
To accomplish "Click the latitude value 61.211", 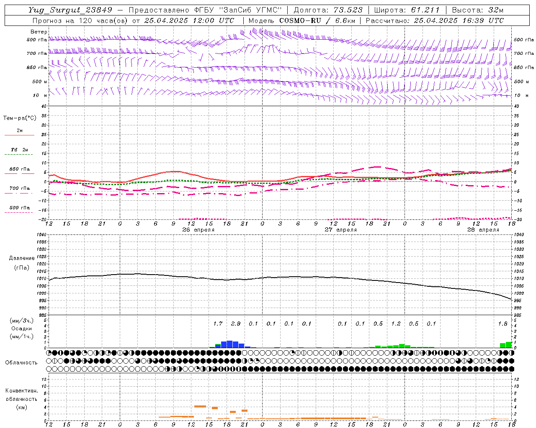I will 425,10.
